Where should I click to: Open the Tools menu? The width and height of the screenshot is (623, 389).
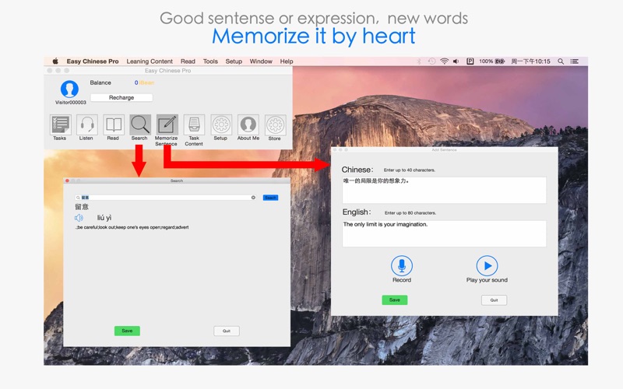point(210,61)
